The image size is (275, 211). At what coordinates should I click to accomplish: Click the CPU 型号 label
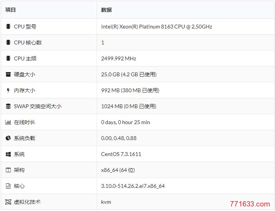[25, 27]
